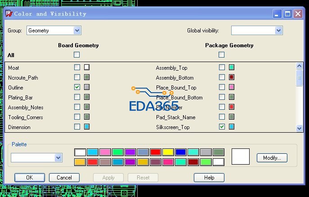This screenshot has width=309, height=197.
Task: Enable Pad_Stack_Name visibility checkbox
Action: (222, 117)
